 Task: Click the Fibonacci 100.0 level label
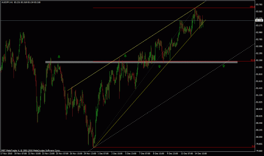pos(252,7)
